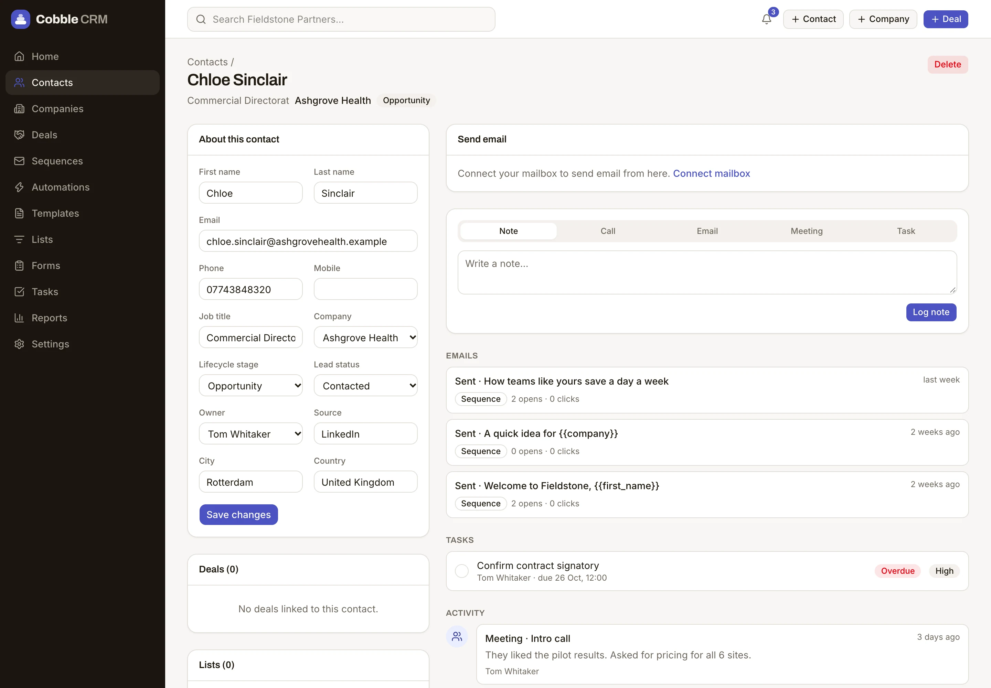This screenshot has width=991, height=688.
Task: Open the 'How teams like yours' sent email
Action: 707,390
